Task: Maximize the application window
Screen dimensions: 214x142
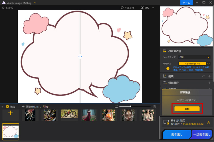Action: [x=204, y=3]
